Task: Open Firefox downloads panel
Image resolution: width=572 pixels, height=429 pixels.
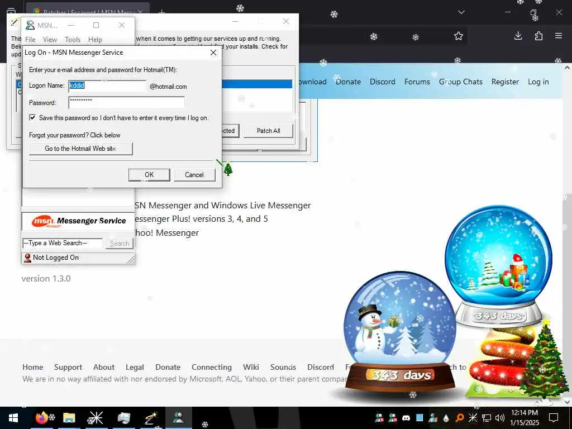Action: [518, 36]
